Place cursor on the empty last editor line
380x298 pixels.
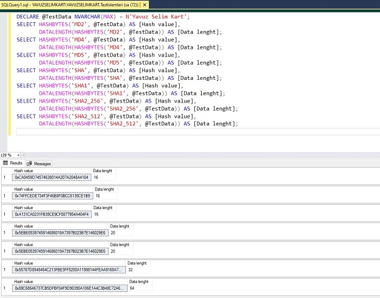coord(198,131)
